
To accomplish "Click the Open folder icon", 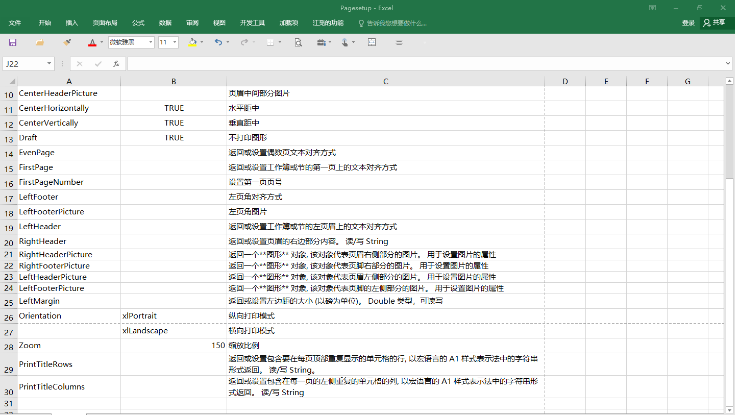I will [40, 42].
